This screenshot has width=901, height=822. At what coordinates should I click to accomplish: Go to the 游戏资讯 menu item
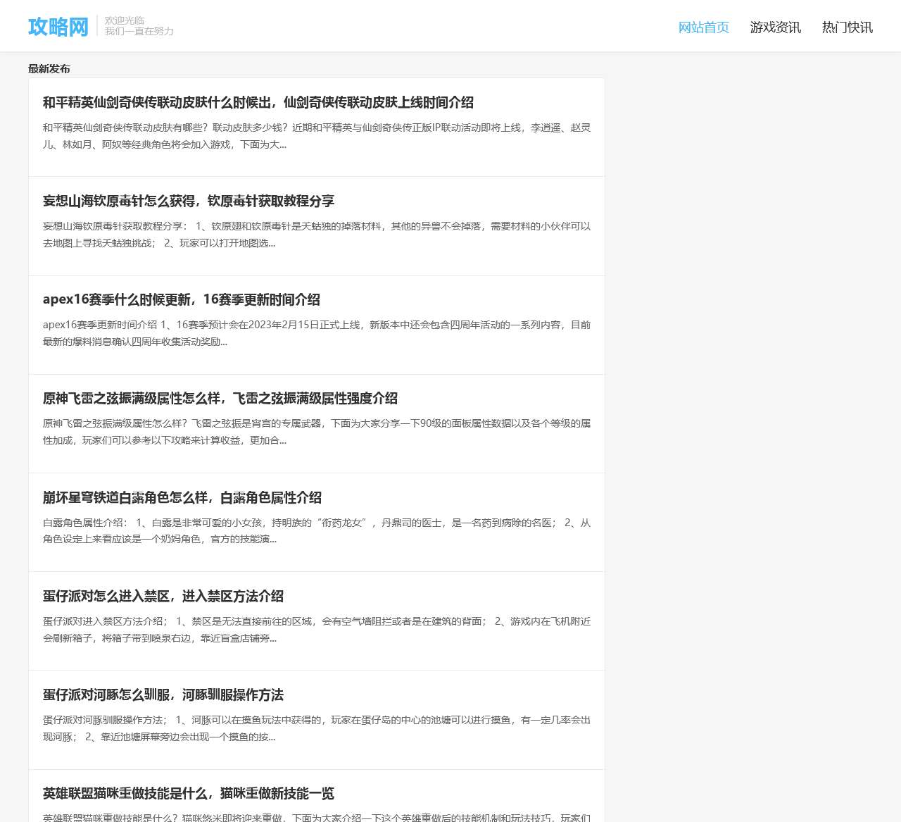(776, 27)
